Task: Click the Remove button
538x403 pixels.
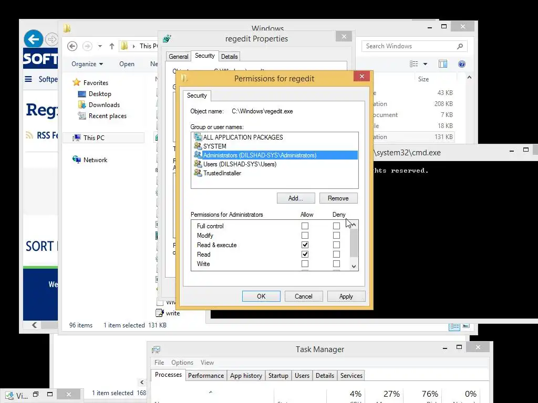Action: point(338,198)
